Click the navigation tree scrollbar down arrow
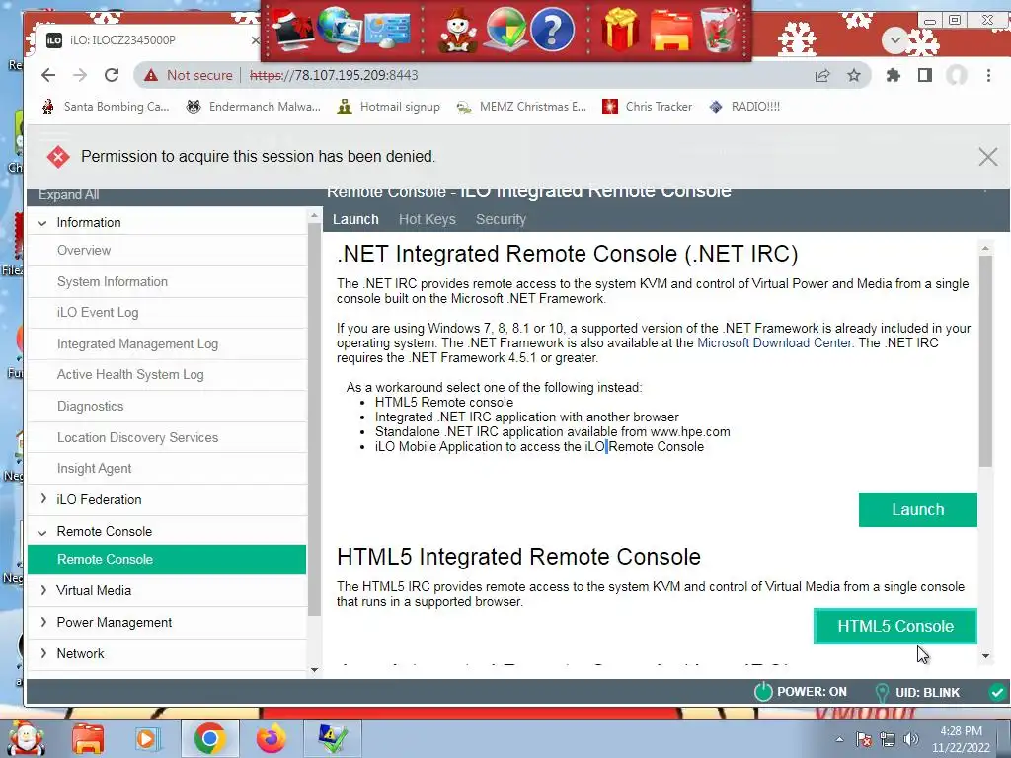The image size is (1011, 758). (314, 670)
